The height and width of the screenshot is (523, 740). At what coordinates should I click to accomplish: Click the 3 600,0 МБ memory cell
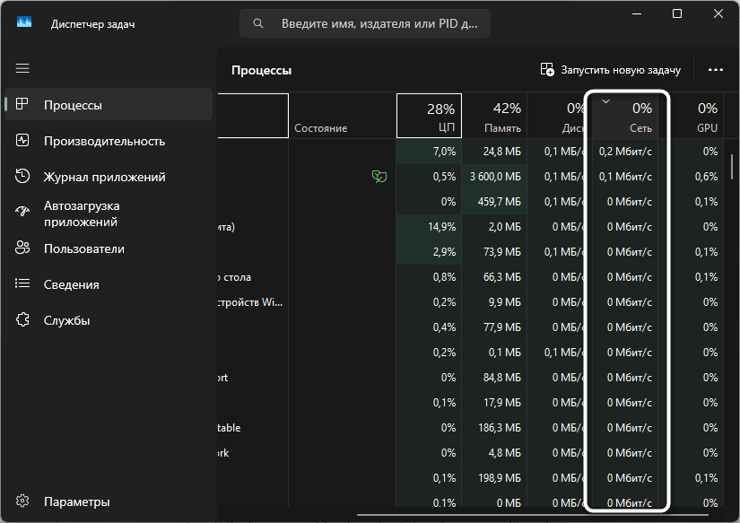[x=495, y=177]
